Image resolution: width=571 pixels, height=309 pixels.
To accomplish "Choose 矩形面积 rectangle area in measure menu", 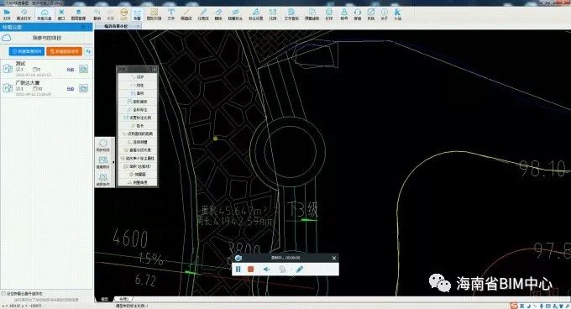I will point(138,102).
